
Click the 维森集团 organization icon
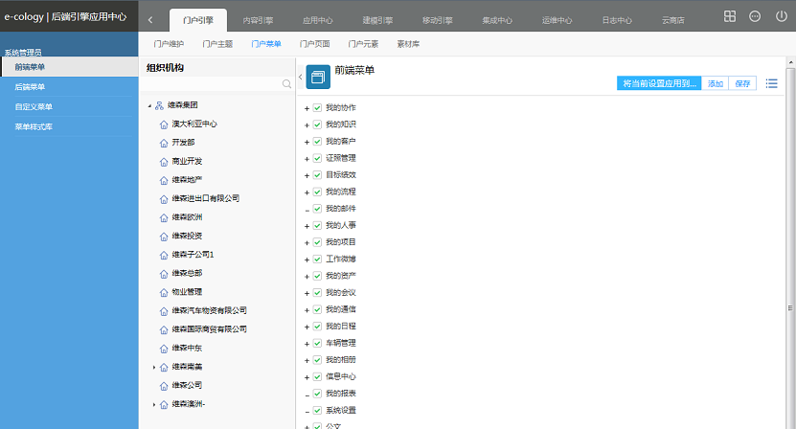[x=159, y=105]
